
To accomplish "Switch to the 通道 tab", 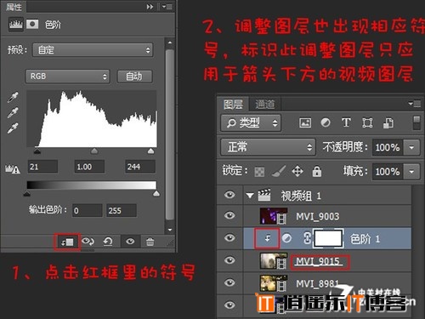I will [265, 104].
